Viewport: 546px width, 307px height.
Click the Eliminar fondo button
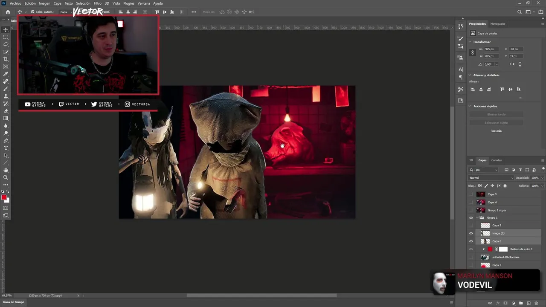496,114
